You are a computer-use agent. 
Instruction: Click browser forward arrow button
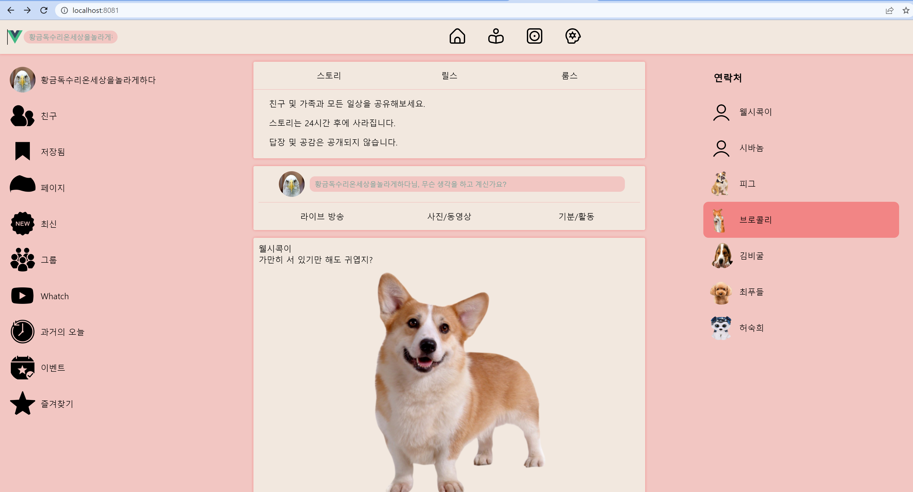tap(27, 10)
